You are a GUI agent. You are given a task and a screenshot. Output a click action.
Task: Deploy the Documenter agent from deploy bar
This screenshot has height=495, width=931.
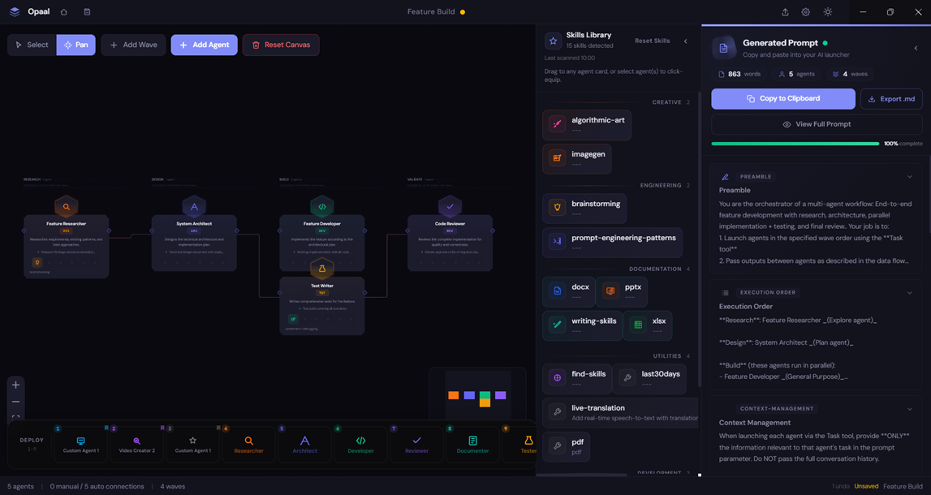[x=472, y=445]
